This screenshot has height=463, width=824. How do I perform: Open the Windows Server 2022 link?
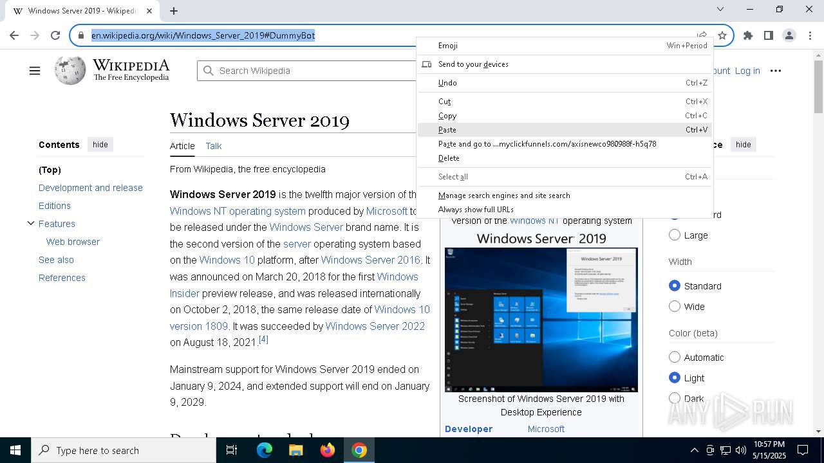click(375, 326)
